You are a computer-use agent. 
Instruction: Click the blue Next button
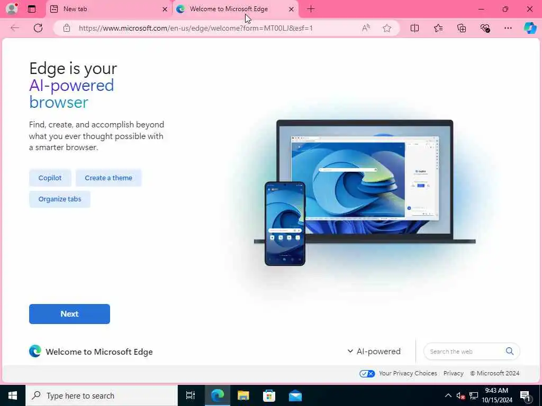click(69, 314)
